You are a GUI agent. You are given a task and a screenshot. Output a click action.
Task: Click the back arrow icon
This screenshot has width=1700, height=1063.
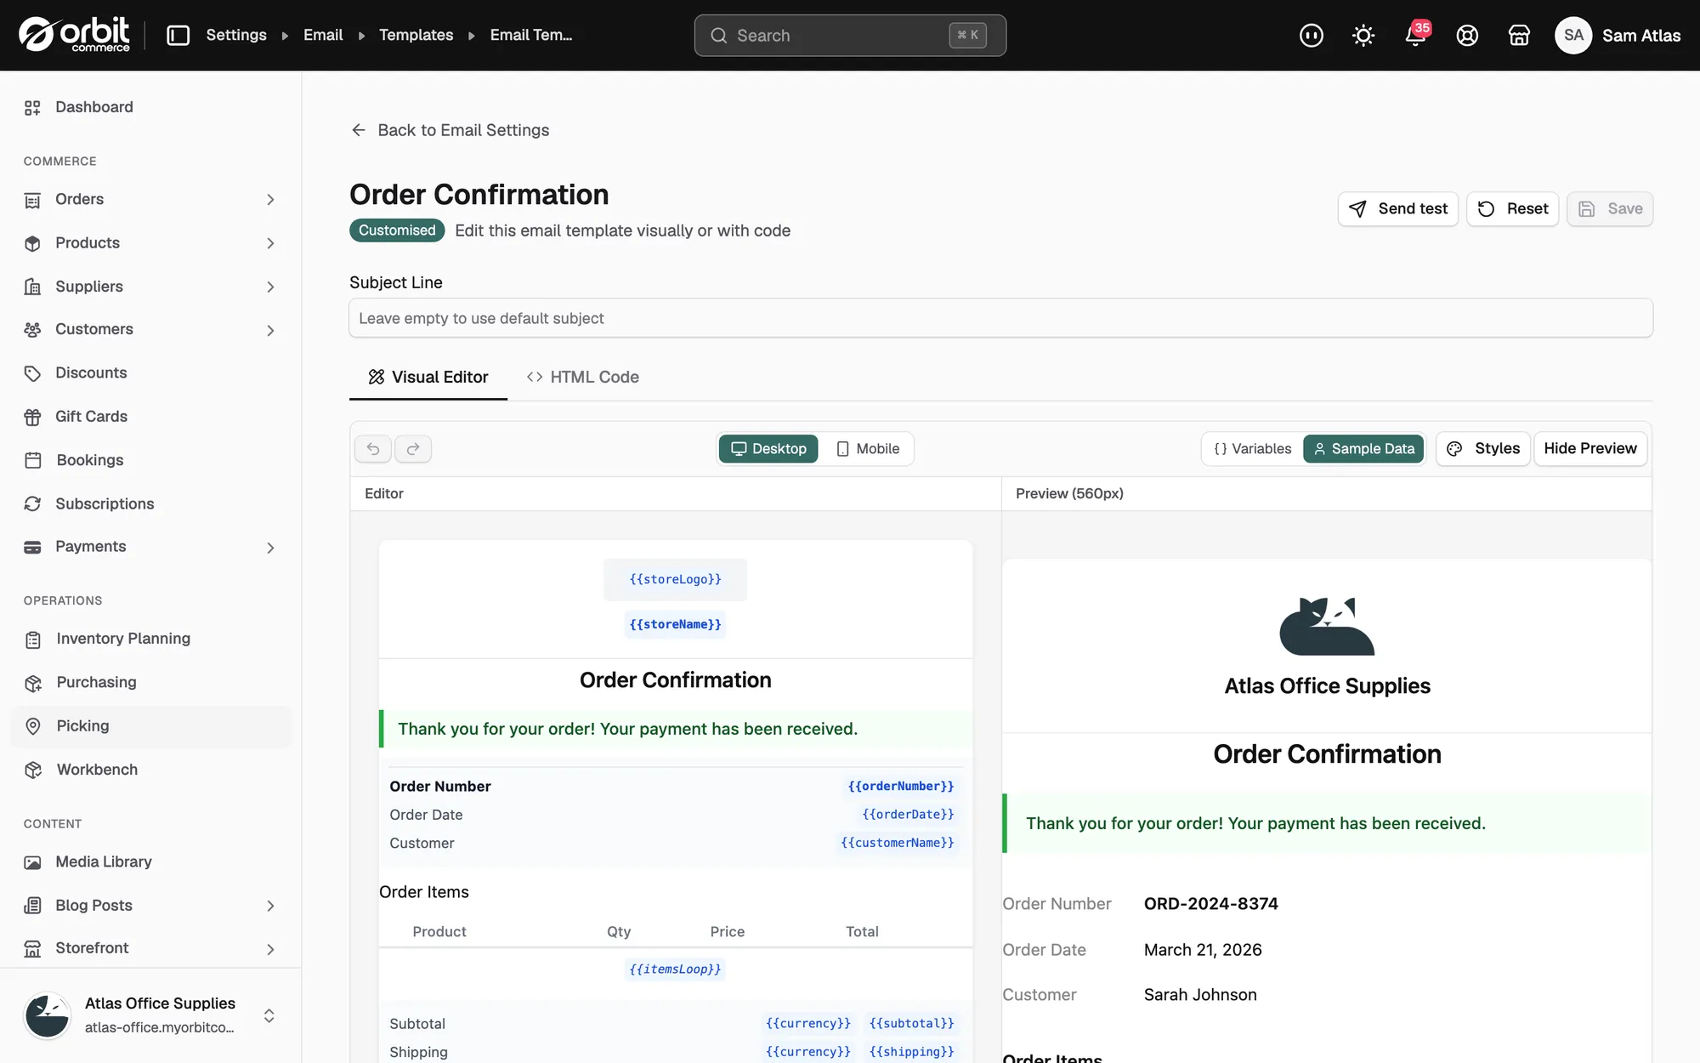click(359, 130)
